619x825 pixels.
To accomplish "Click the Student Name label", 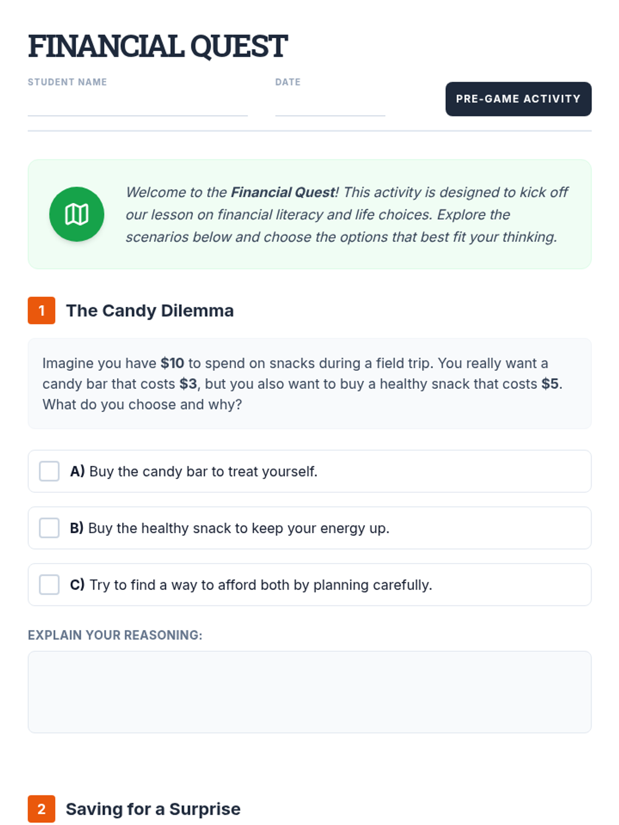I will point(67,82).
